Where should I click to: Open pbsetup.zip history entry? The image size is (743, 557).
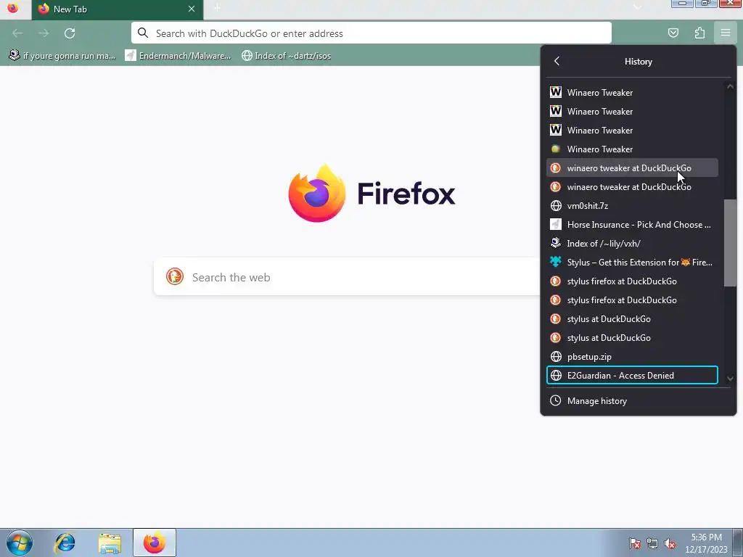(632, 357)
